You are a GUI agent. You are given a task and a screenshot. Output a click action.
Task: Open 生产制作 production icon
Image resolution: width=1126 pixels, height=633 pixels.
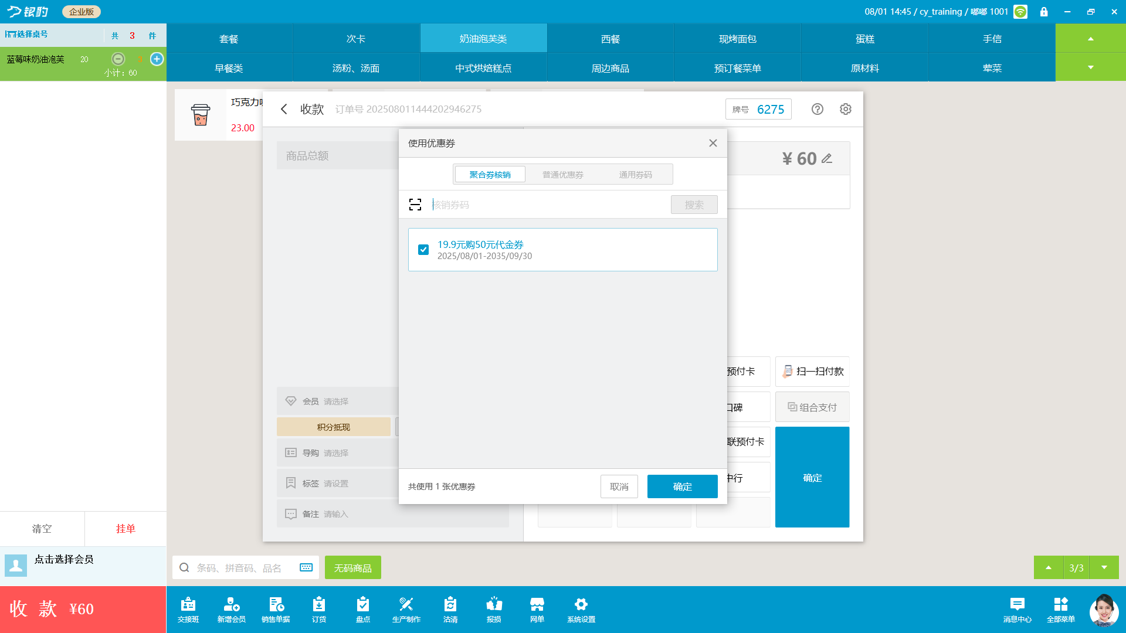coord(406,610)
